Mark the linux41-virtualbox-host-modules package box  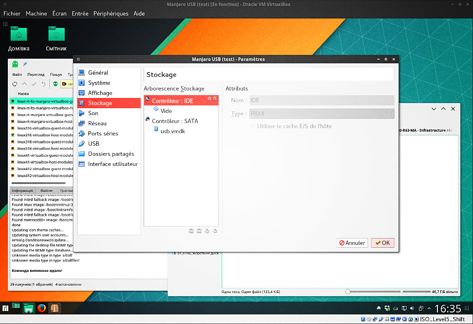click(x=12, y=162)
